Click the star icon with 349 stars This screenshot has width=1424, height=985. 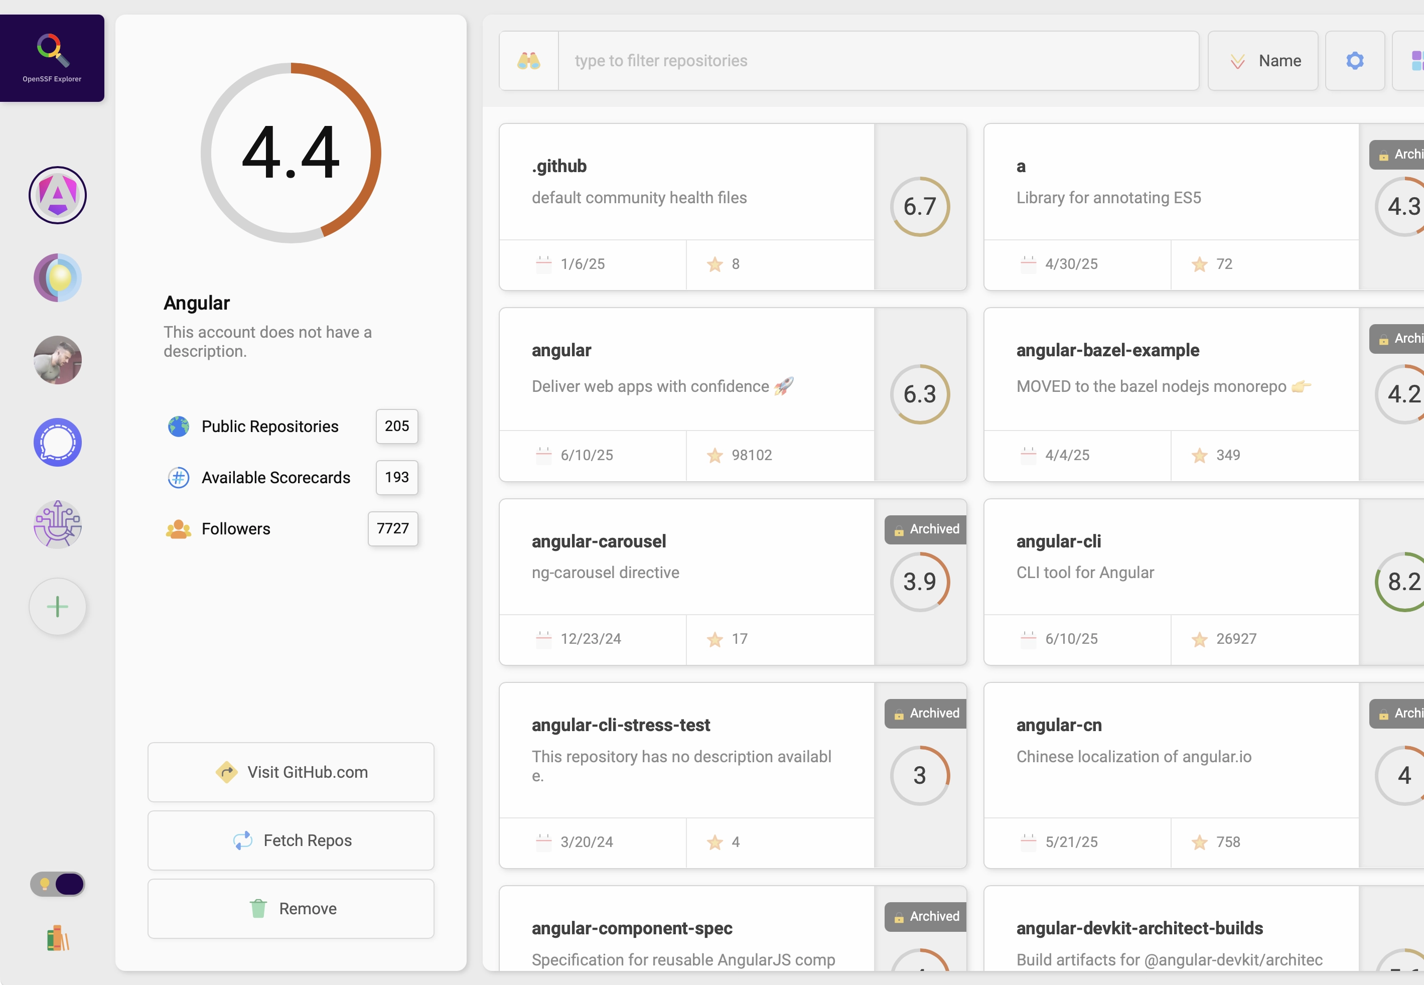(x=1199, y=456)
